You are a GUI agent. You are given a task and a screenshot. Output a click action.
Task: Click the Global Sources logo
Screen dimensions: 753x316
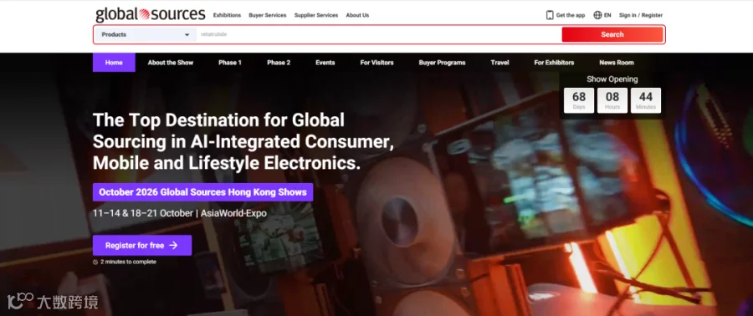pos(151,14)
